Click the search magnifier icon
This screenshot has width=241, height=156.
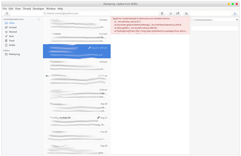click(45, 14)
